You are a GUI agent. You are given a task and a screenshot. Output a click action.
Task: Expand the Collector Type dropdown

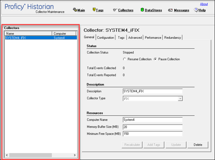pos(180,99)
